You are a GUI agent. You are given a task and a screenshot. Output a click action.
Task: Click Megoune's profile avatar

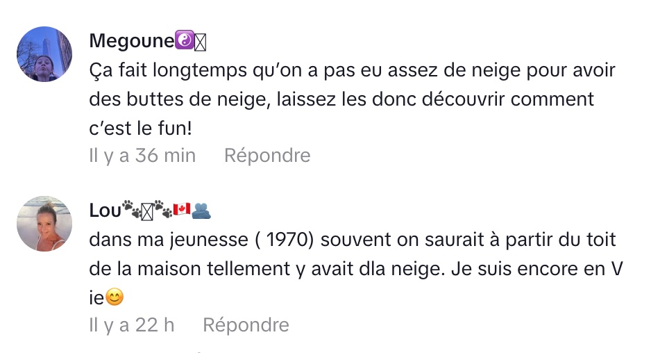coord(44,54)
